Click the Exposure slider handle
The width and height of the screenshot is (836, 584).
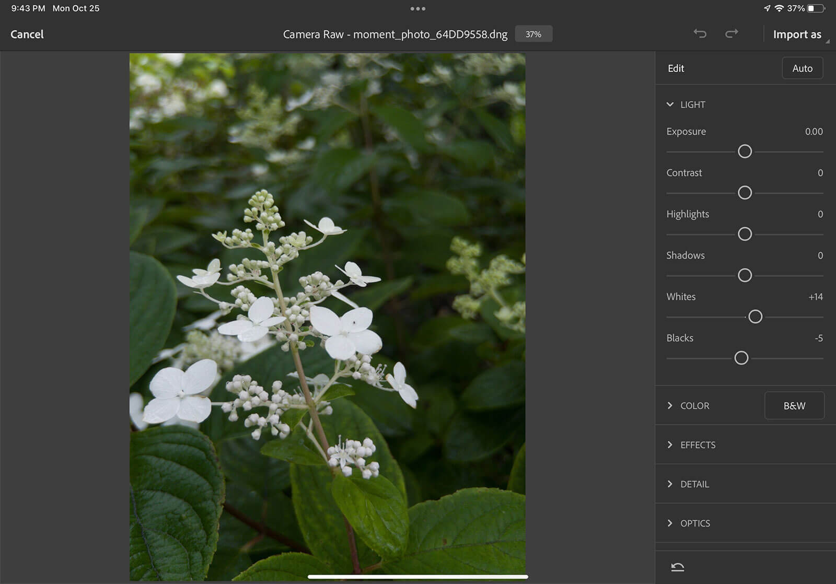click(x=745, y=151)
